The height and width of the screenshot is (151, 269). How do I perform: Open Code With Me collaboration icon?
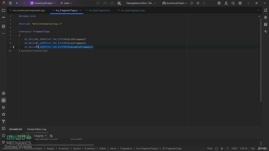[x=226, y=3]
